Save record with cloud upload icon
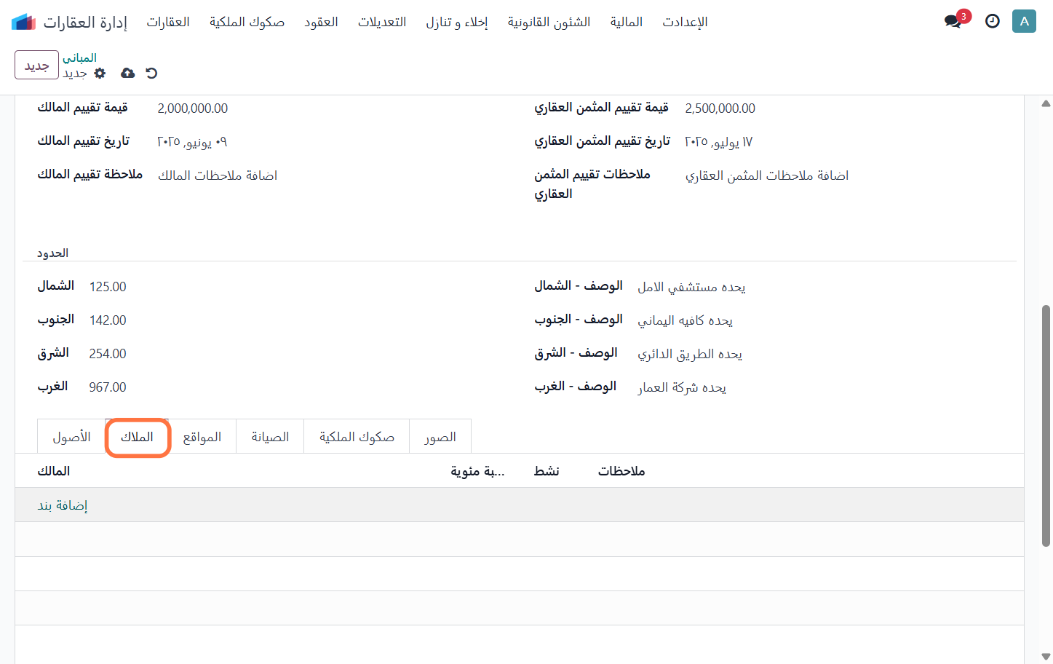1053x664 pixels. pyautogui.click(x=127, y=73)
